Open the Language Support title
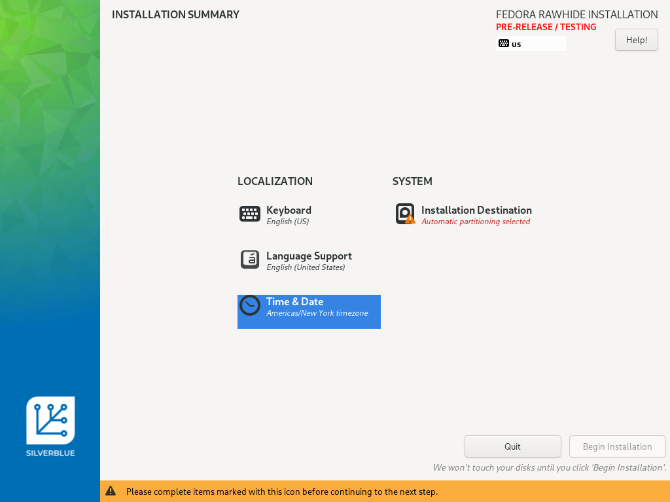670x502 pixels. point(309,256)
